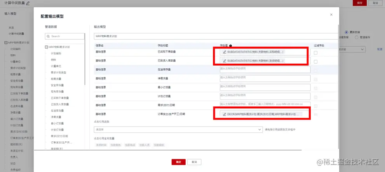The width and height of the screenshot is (385, 172).
Task: Click the red 保存 button at top
Action: (x=360, y=3)
